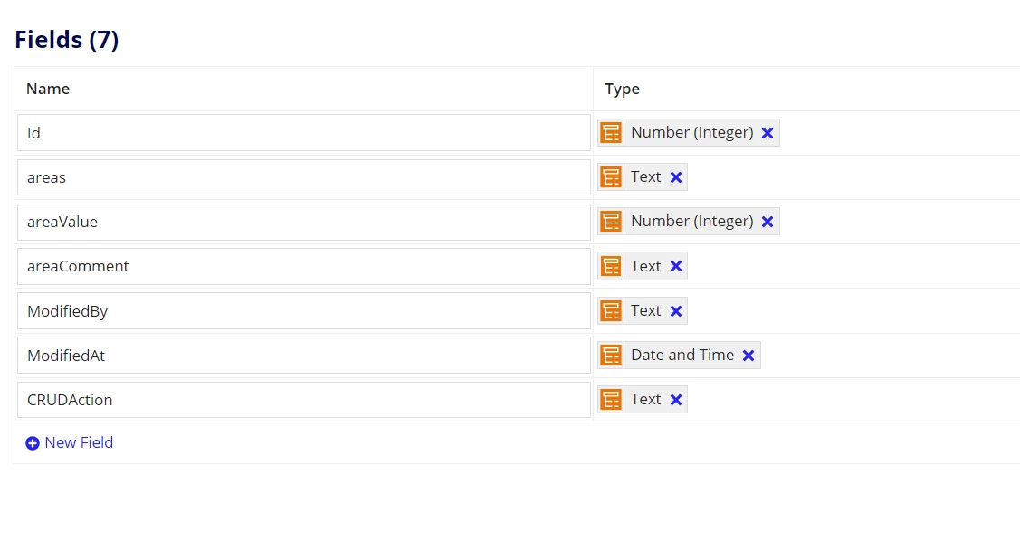The width and height of the screenshot is (1020, 560).
Task: Click into the ModifiedAt name input
Action: tap(304, 356)
